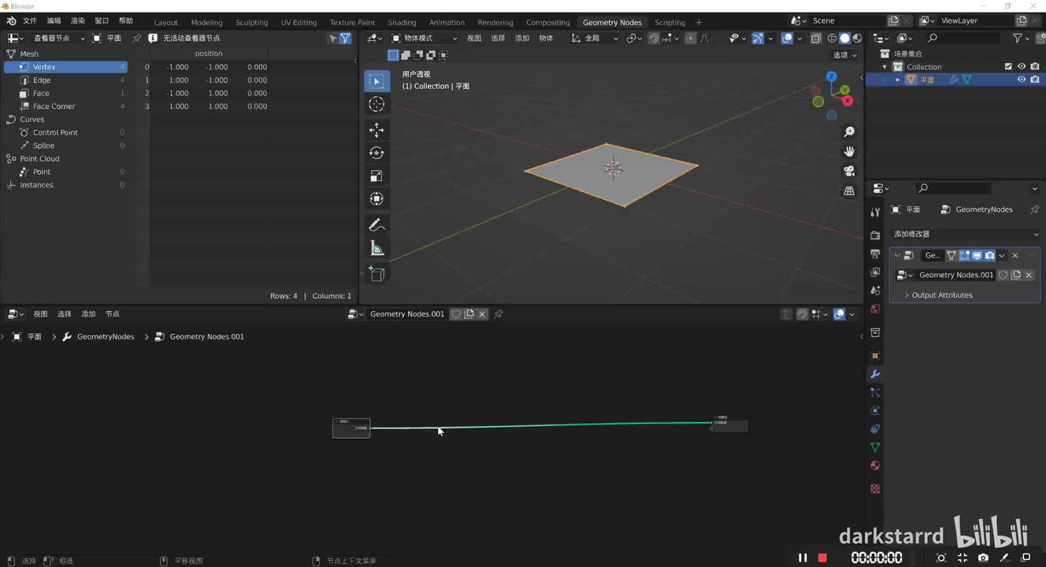Open the Render properties tab
1046x567 pixels.
tap(875, 235)
